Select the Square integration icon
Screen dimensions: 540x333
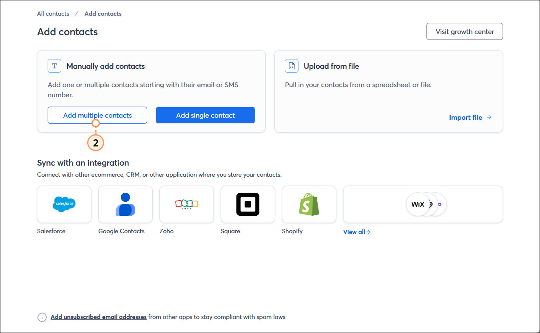247,204
